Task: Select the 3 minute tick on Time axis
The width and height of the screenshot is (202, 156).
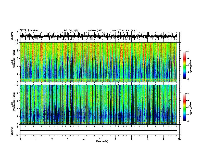Action: tap(68, 139)
